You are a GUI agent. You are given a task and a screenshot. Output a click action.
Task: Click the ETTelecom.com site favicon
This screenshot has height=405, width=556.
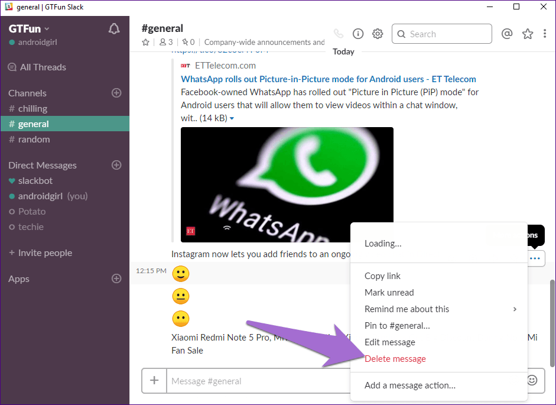pyautogui.click(x=186, y=66)
